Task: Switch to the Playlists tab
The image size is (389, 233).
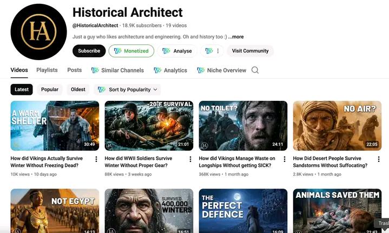Action: (47, 70)
